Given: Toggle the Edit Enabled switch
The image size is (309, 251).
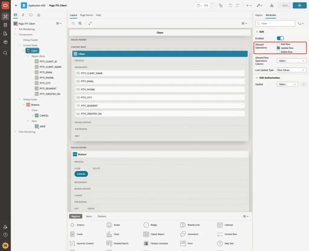Looking at the screenshot, I should click(x=280, y=38).
